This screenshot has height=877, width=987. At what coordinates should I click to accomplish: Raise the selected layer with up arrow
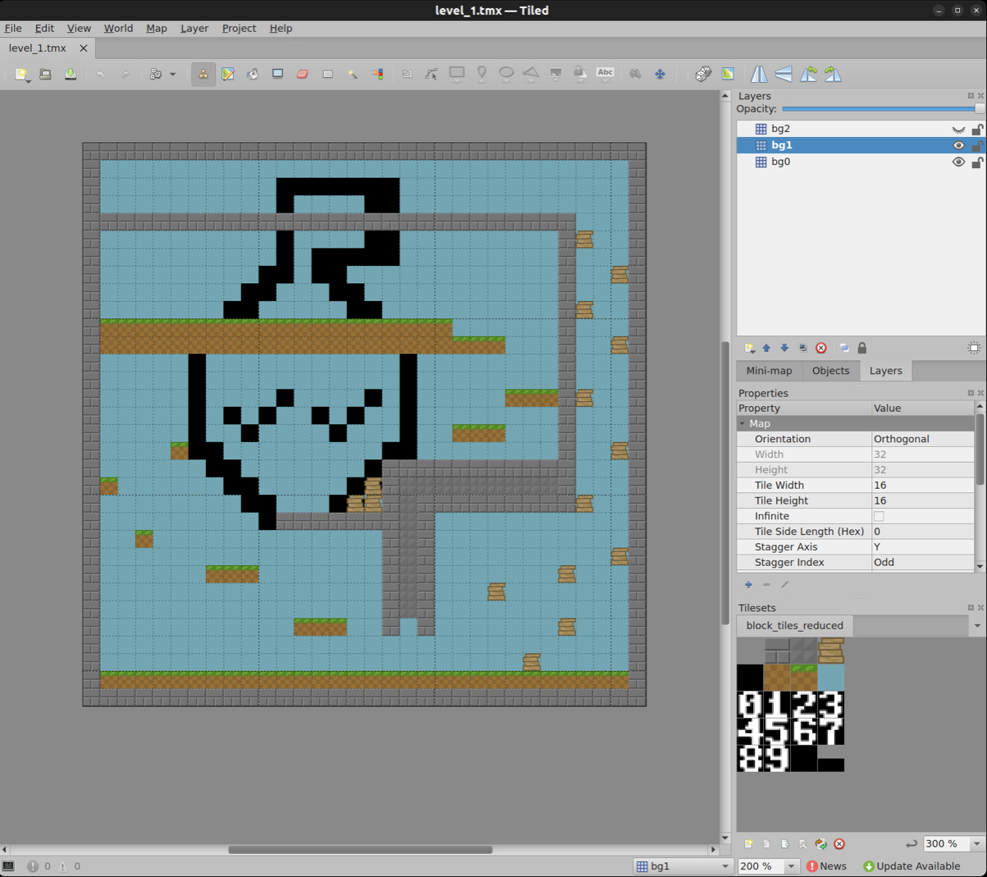click(766, 348)
